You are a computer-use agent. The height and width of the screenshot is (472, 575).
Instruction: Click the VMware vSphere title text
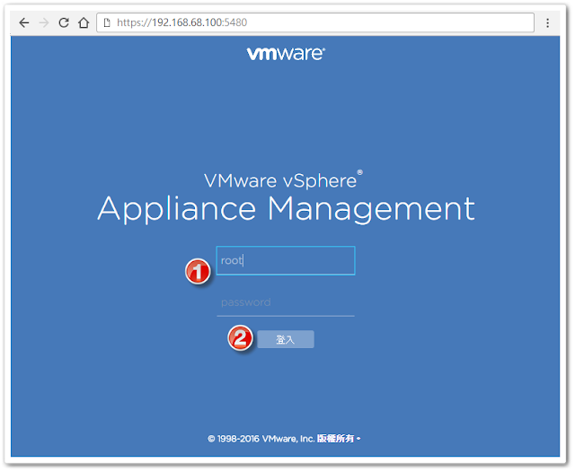point(283,180)
